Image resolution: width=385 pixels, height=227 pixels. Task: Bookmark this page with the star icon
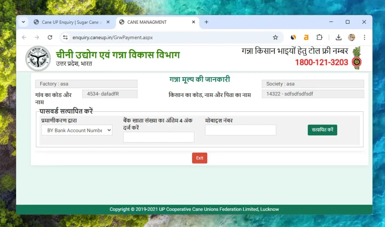point(276,37)
